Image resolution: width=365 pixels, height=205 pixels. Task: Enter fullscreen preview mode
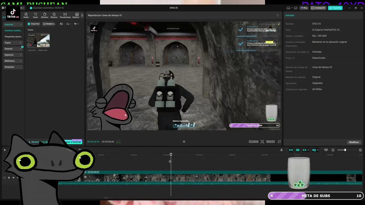pyautogui.click(x=279, y=142)
